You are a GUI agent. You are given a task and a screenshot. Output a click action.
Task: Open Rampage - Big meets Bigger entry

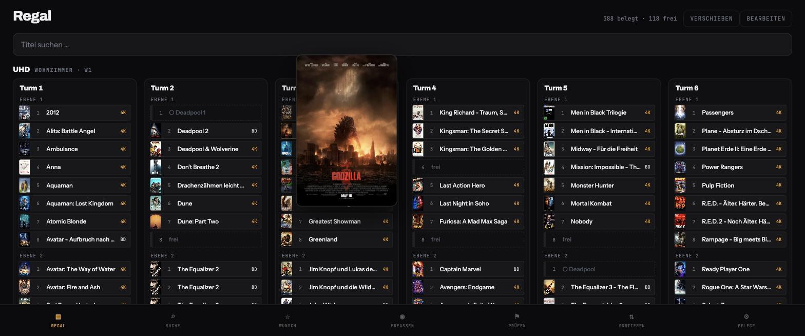pyautogui.click(x=731, y=239)
